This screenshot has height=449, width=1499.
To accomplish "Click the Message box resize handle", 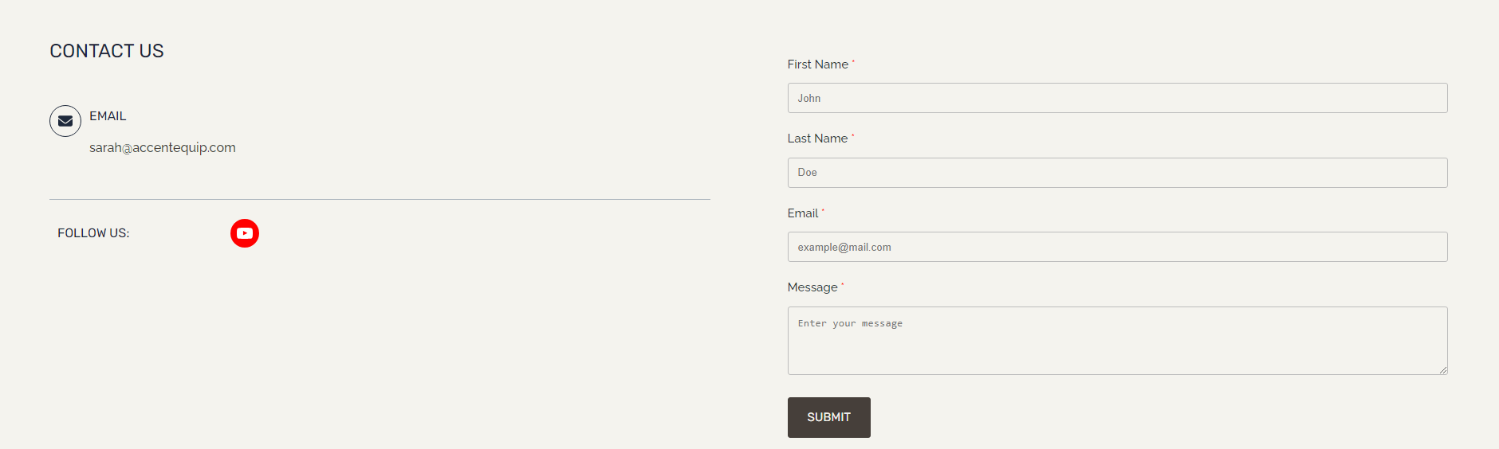I will tap(1443, 370).
